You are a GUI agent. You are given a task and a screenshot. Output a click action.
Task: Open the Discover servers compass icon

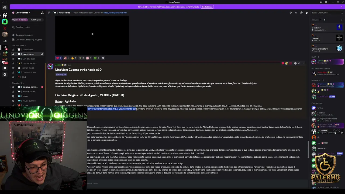pos(5,74)
